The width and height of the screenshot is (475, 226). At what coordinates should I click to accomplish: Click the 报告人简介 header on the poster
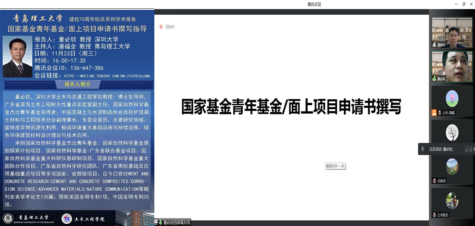77,85
